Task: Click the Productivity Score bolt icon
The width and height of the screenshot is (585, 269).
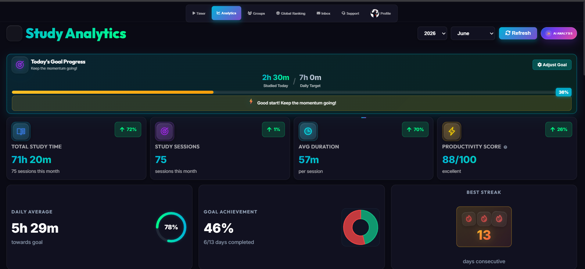Action: (x=452, y=131)
